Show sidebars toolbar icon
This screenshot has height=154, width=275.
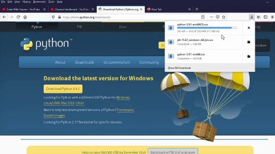(x=266, y=17)
